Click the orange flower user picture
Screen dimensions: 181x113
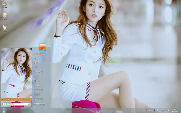click(x=42, y=47)
